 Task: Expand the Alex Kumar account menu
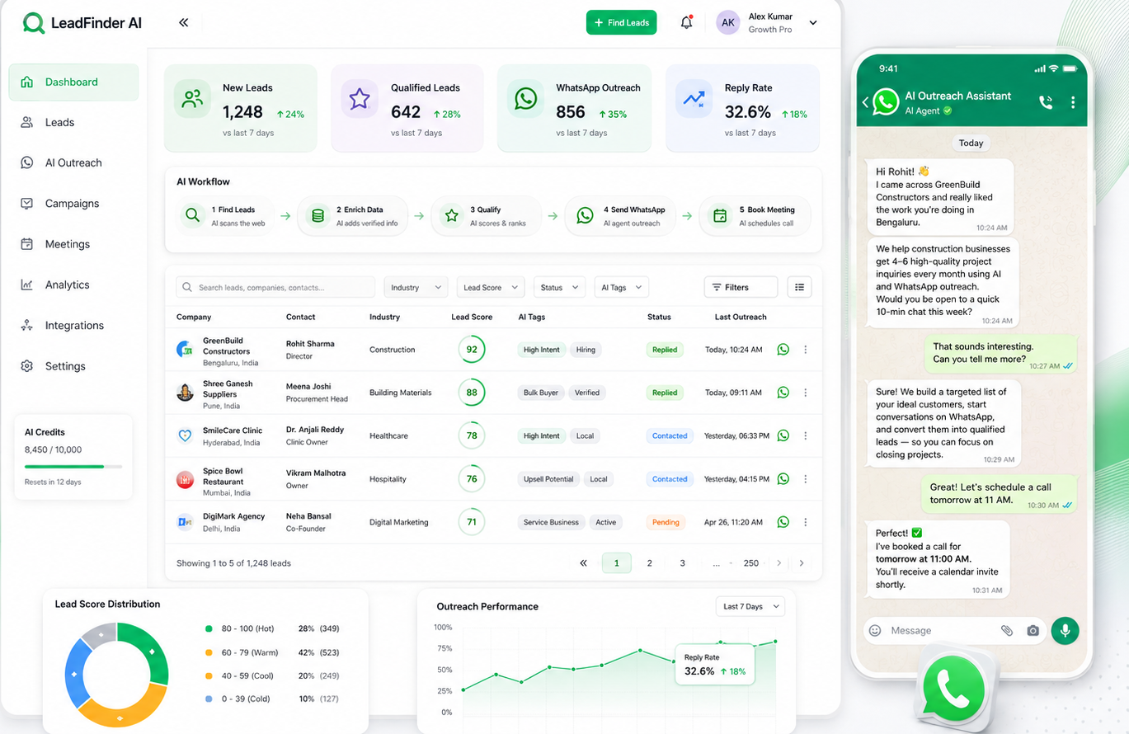click(x=813, y=23)
